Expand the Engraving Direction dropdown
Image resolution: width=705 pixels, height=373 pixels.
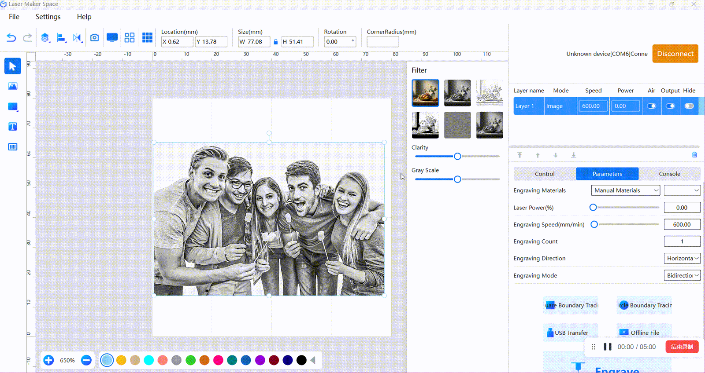point(682,258)
